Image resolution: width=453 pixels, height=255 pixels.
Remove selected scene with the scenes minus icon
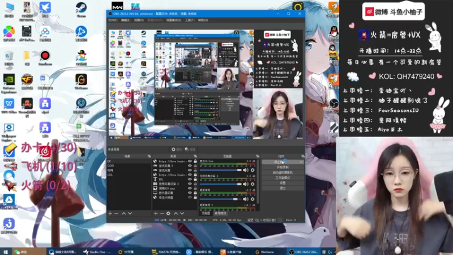coord(117,214)
